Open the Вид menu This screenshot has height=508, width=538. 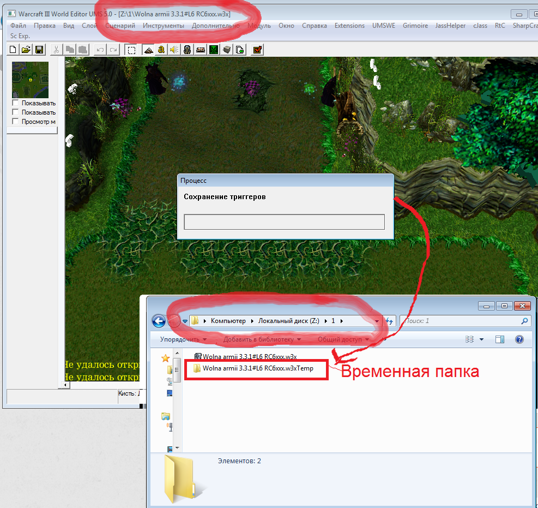click(x=69, y=26)
